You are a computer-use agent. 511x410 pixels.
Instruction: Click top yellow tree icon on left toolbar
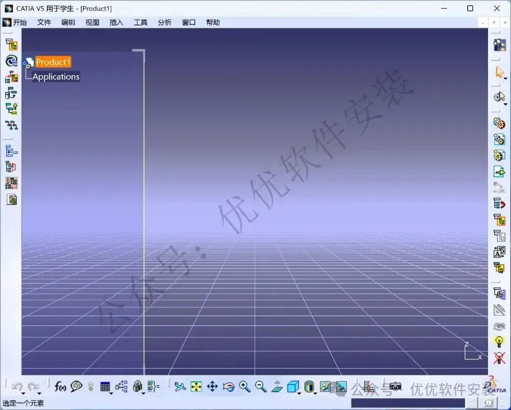11,45
